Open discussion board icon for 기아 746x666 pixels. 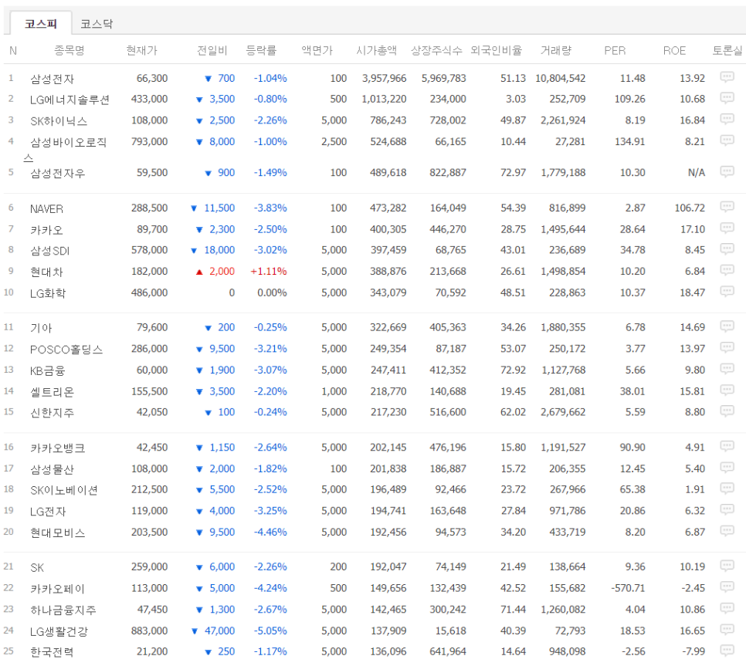pos(727,326)
